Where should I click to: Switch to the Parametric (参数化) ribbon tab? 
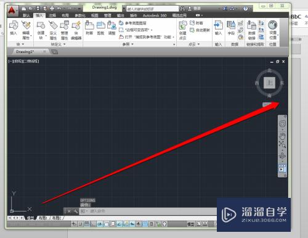click(x=80, y=15)
